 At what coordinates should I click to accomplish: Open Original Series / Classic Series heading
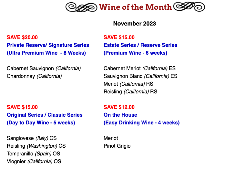45,115
